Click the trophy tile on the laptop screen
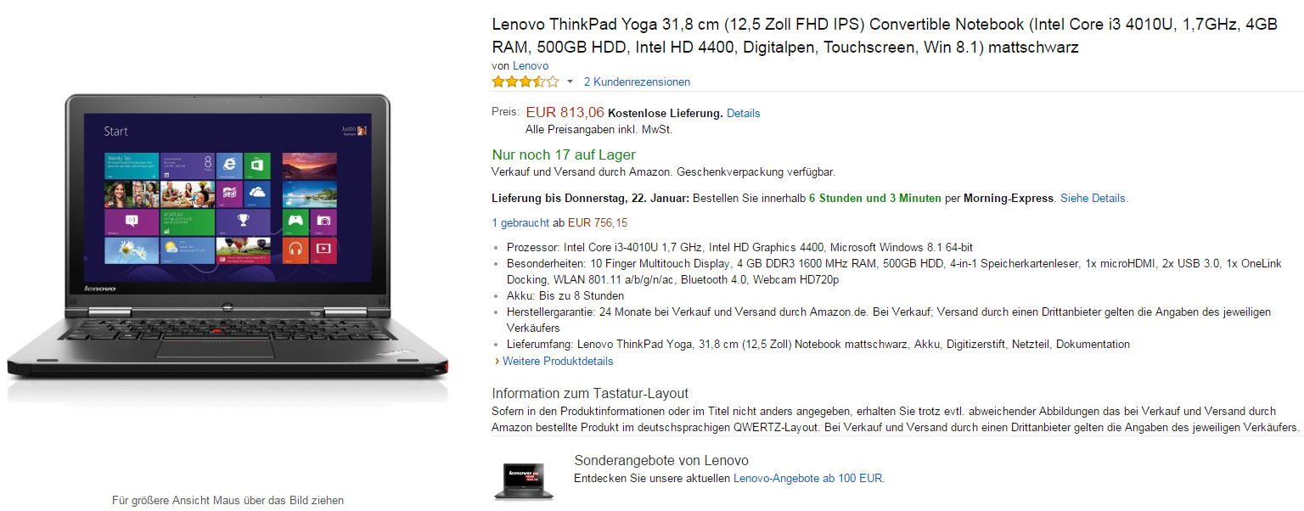The width and height of the screenshot is (1304, 511). click(x=244, y=222)
